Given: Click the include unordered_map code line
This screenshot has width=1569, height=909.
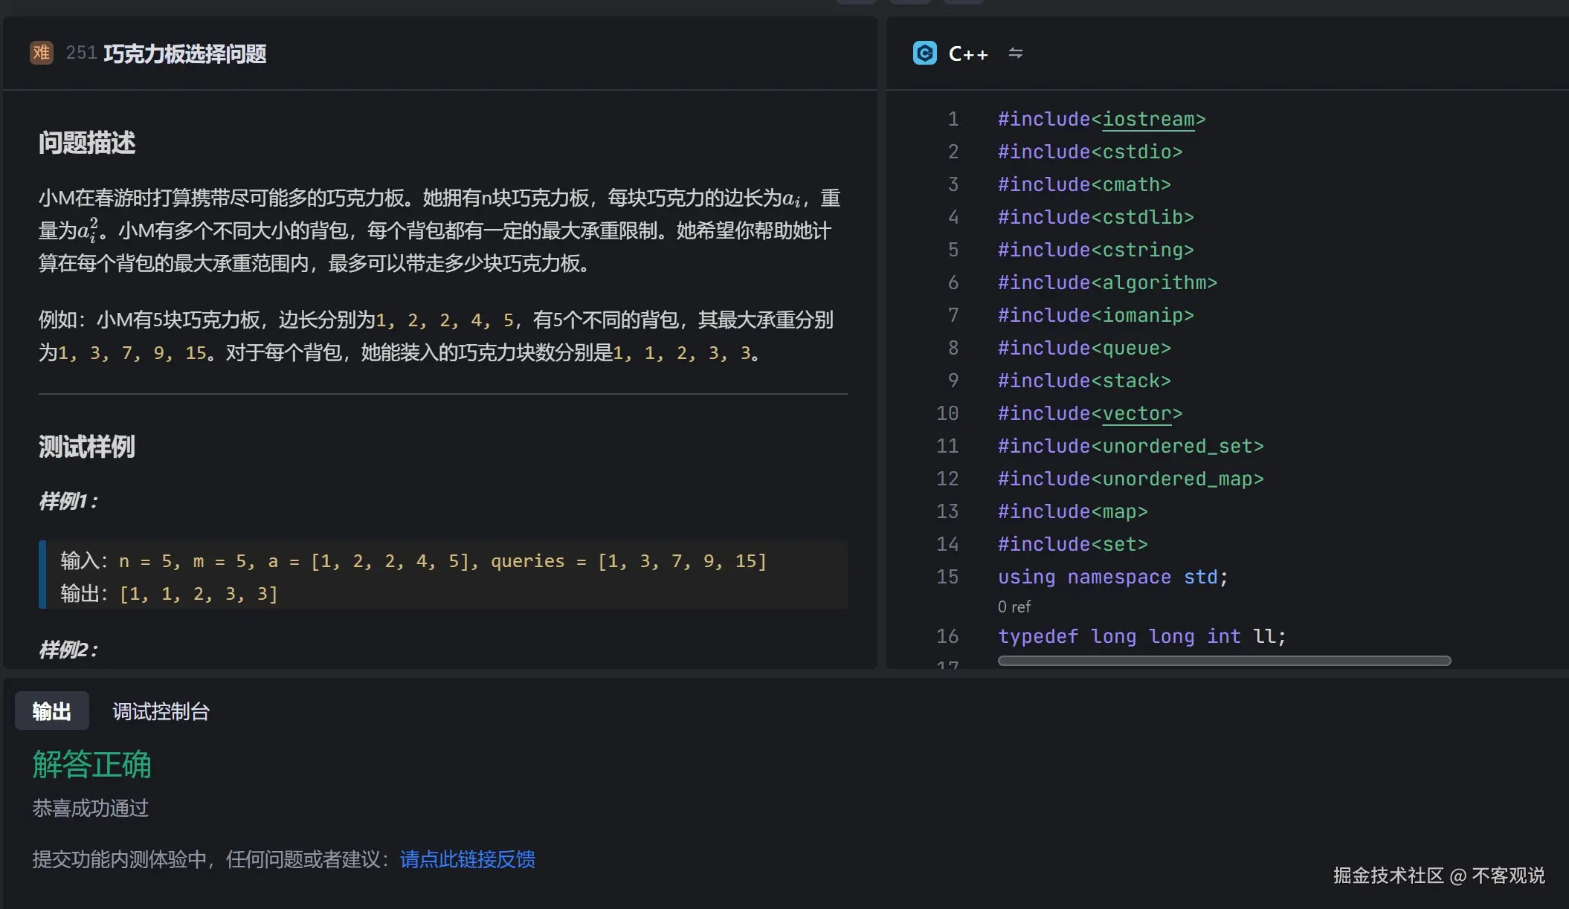Looking at the screenshot, I should pyautogui.click(x=1130, y=479).
